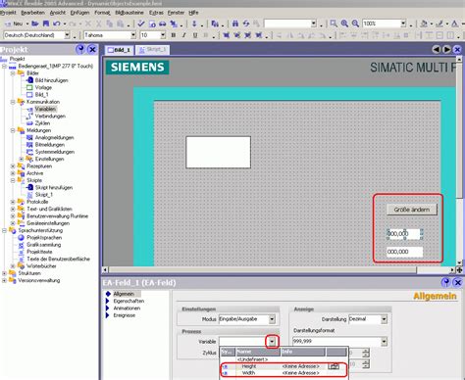The image size is (465, 380).
Task: Click the paste toolbar icon
Action: (121, 24)
